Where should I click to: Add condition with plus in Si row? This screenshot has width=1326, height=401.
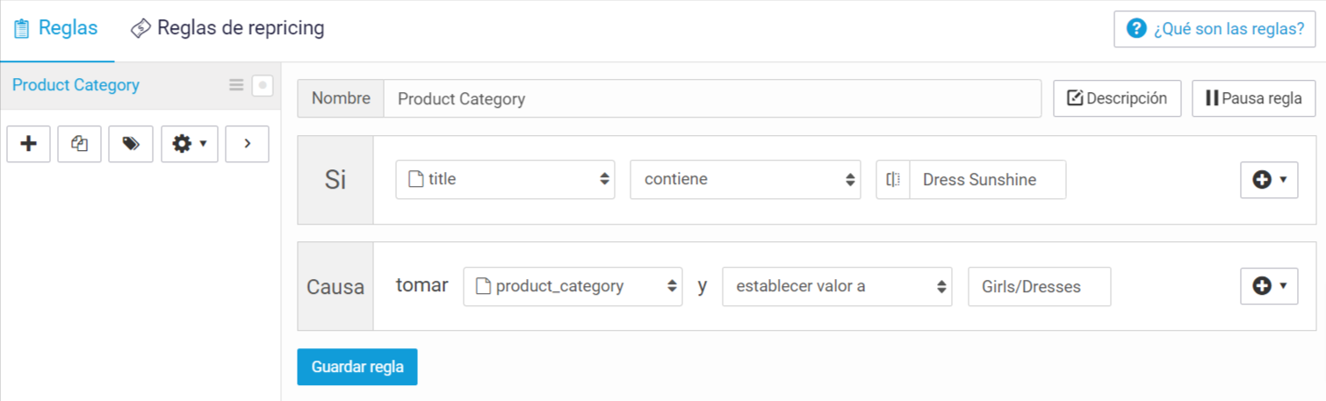coord(1269,180)
